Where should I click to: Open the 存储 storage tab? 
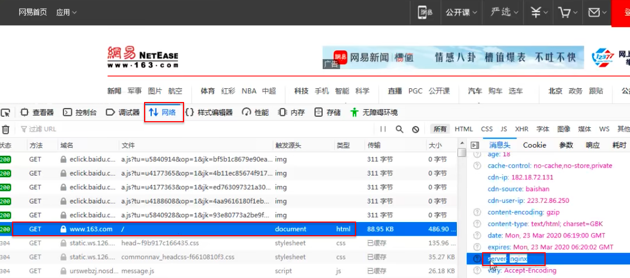pyautogui.click(x=328, y=112)
